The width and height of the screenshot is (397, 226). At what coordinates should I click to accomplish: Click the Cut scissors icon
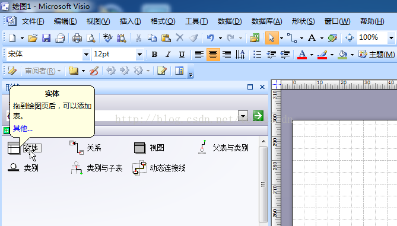[138, 38]
